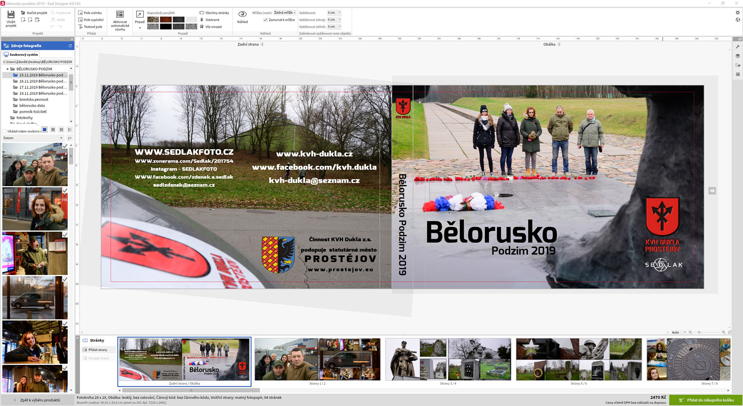The width and height of the screenshot is (743, 406).
Task: Click Přidat do nákupního košíku button
Action: tap(706, 400)
